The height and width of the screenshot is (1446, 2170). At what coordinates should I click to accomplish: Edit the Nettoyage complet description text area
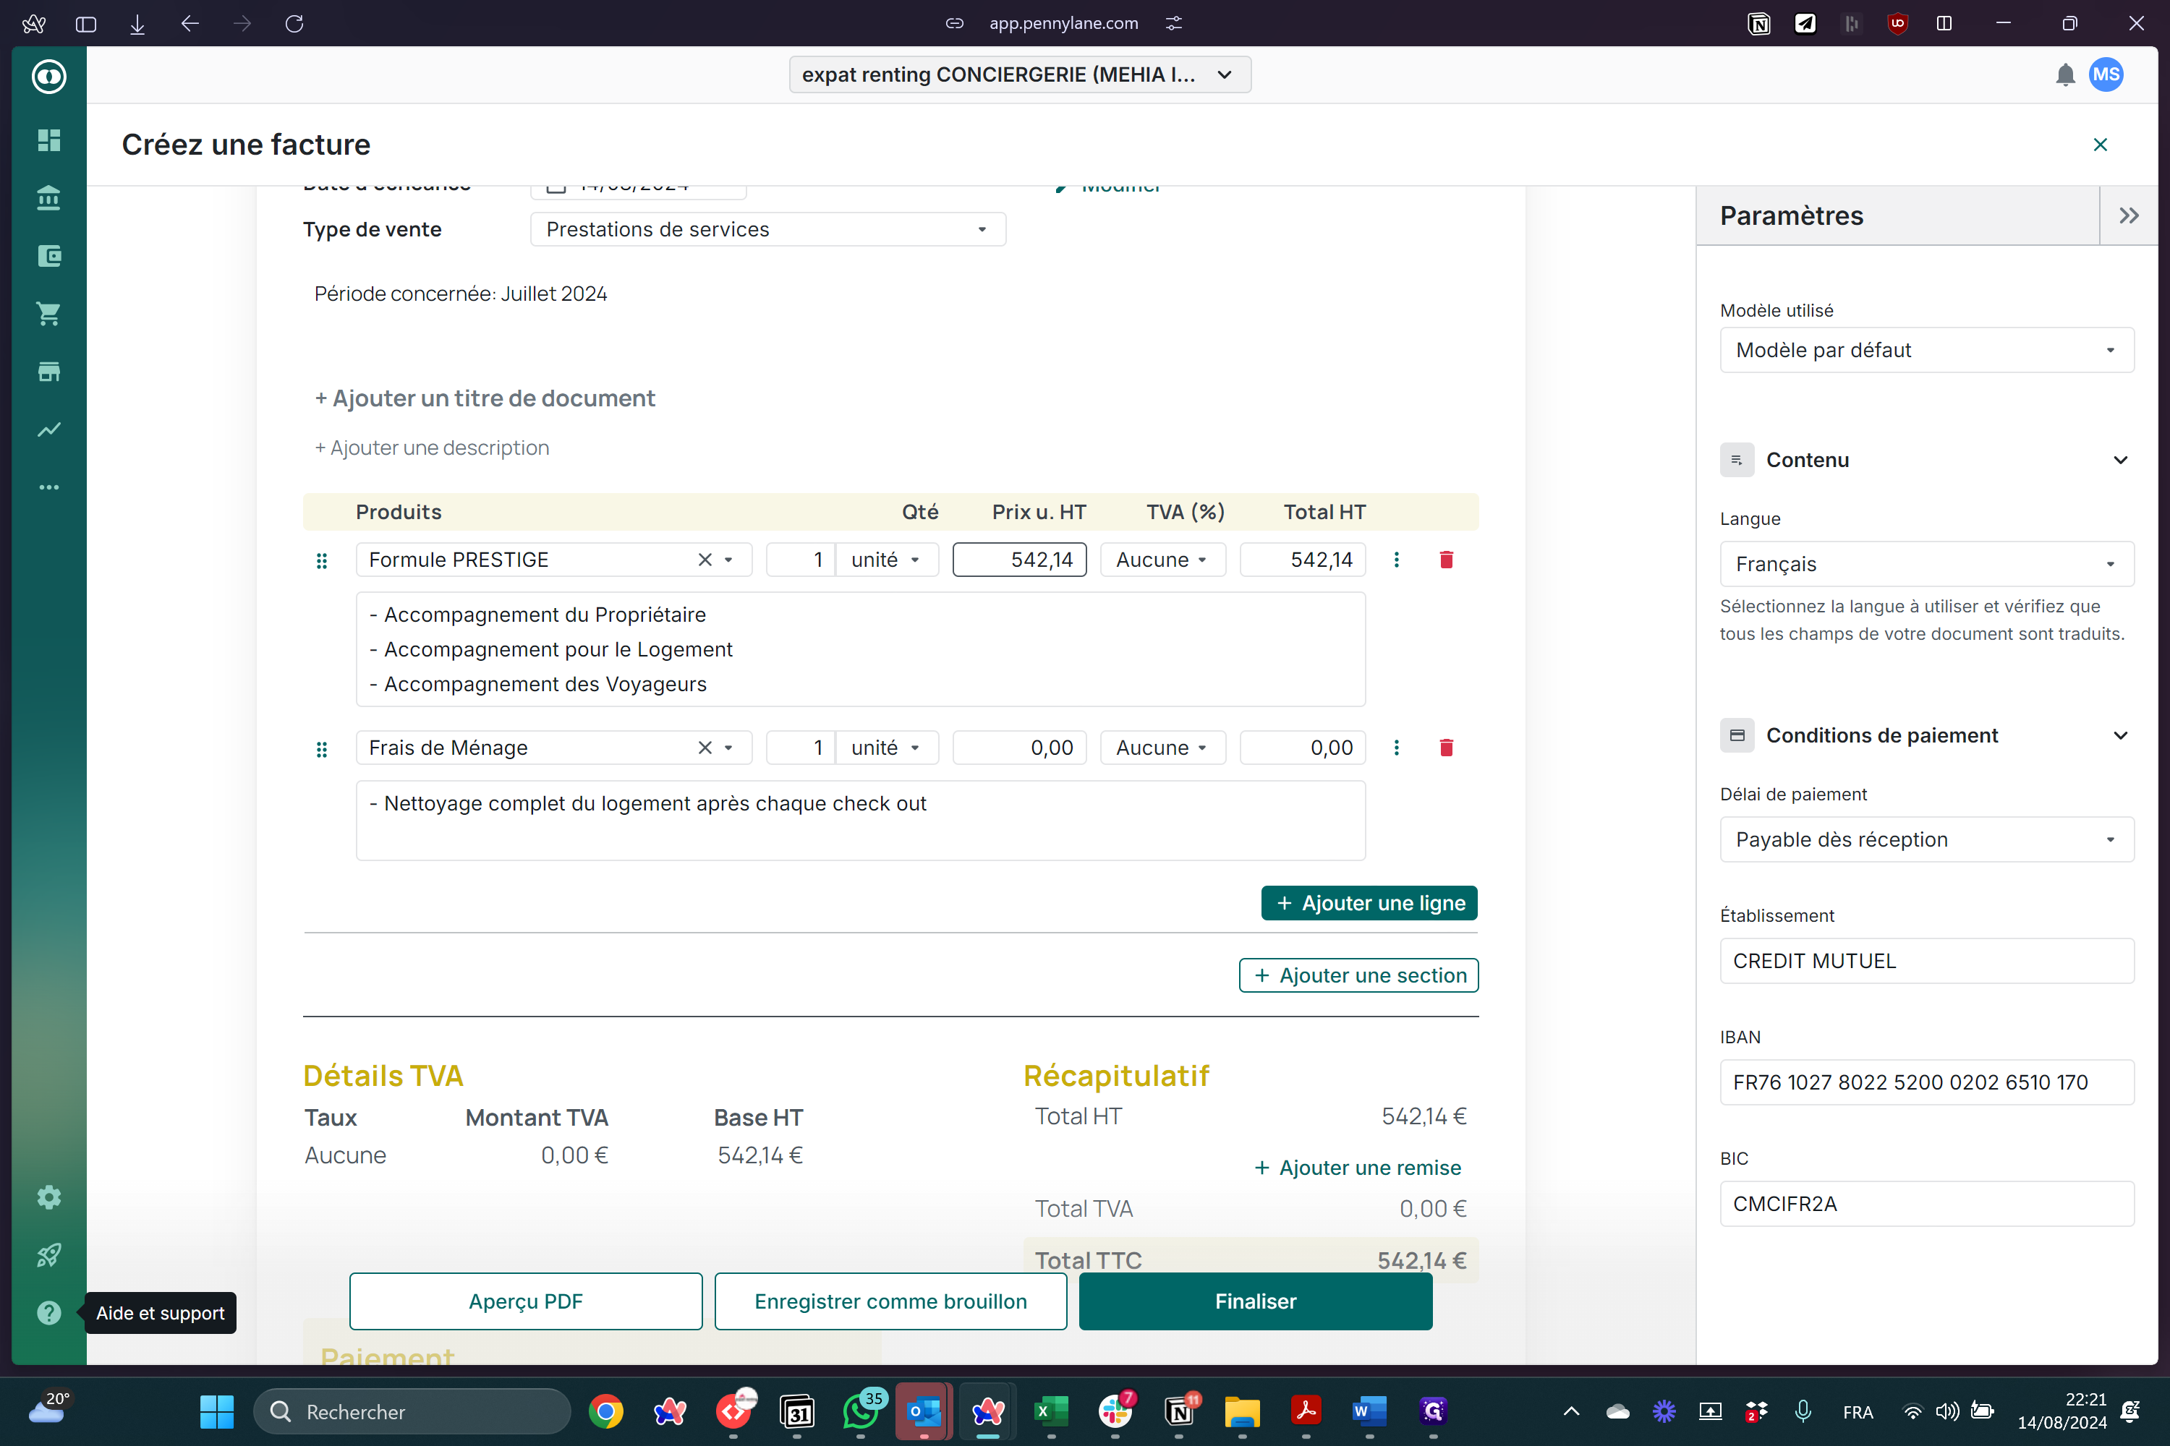(861, 821)
